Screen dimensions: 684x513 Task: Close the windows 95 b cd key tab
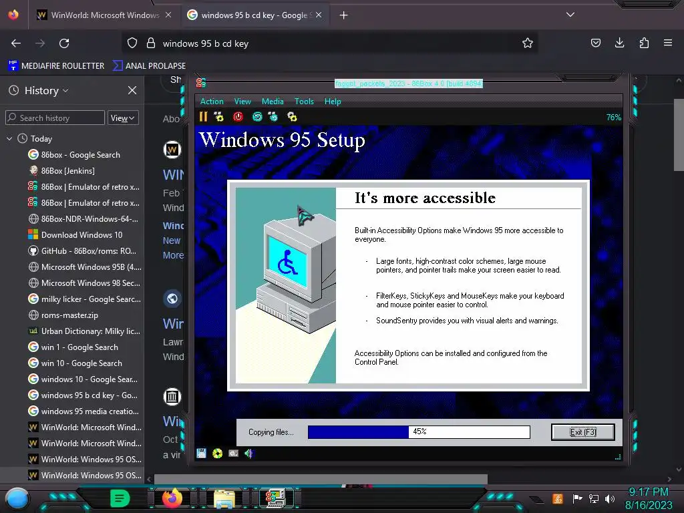[x=319, y=15]
